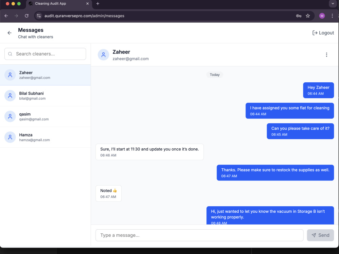
Task: Select Zaheer's conversation in the cleaner list
Action: 45,75
